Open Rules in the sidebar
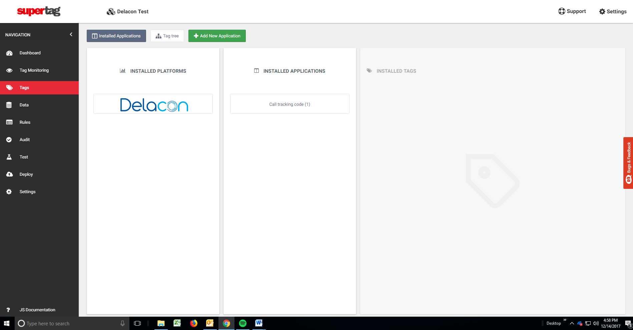633x330 pixels. tap(39, 122)
